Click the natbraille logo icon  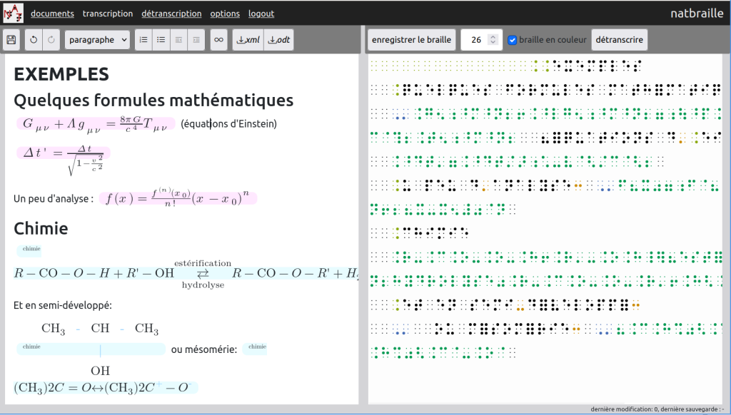point(14,13)
